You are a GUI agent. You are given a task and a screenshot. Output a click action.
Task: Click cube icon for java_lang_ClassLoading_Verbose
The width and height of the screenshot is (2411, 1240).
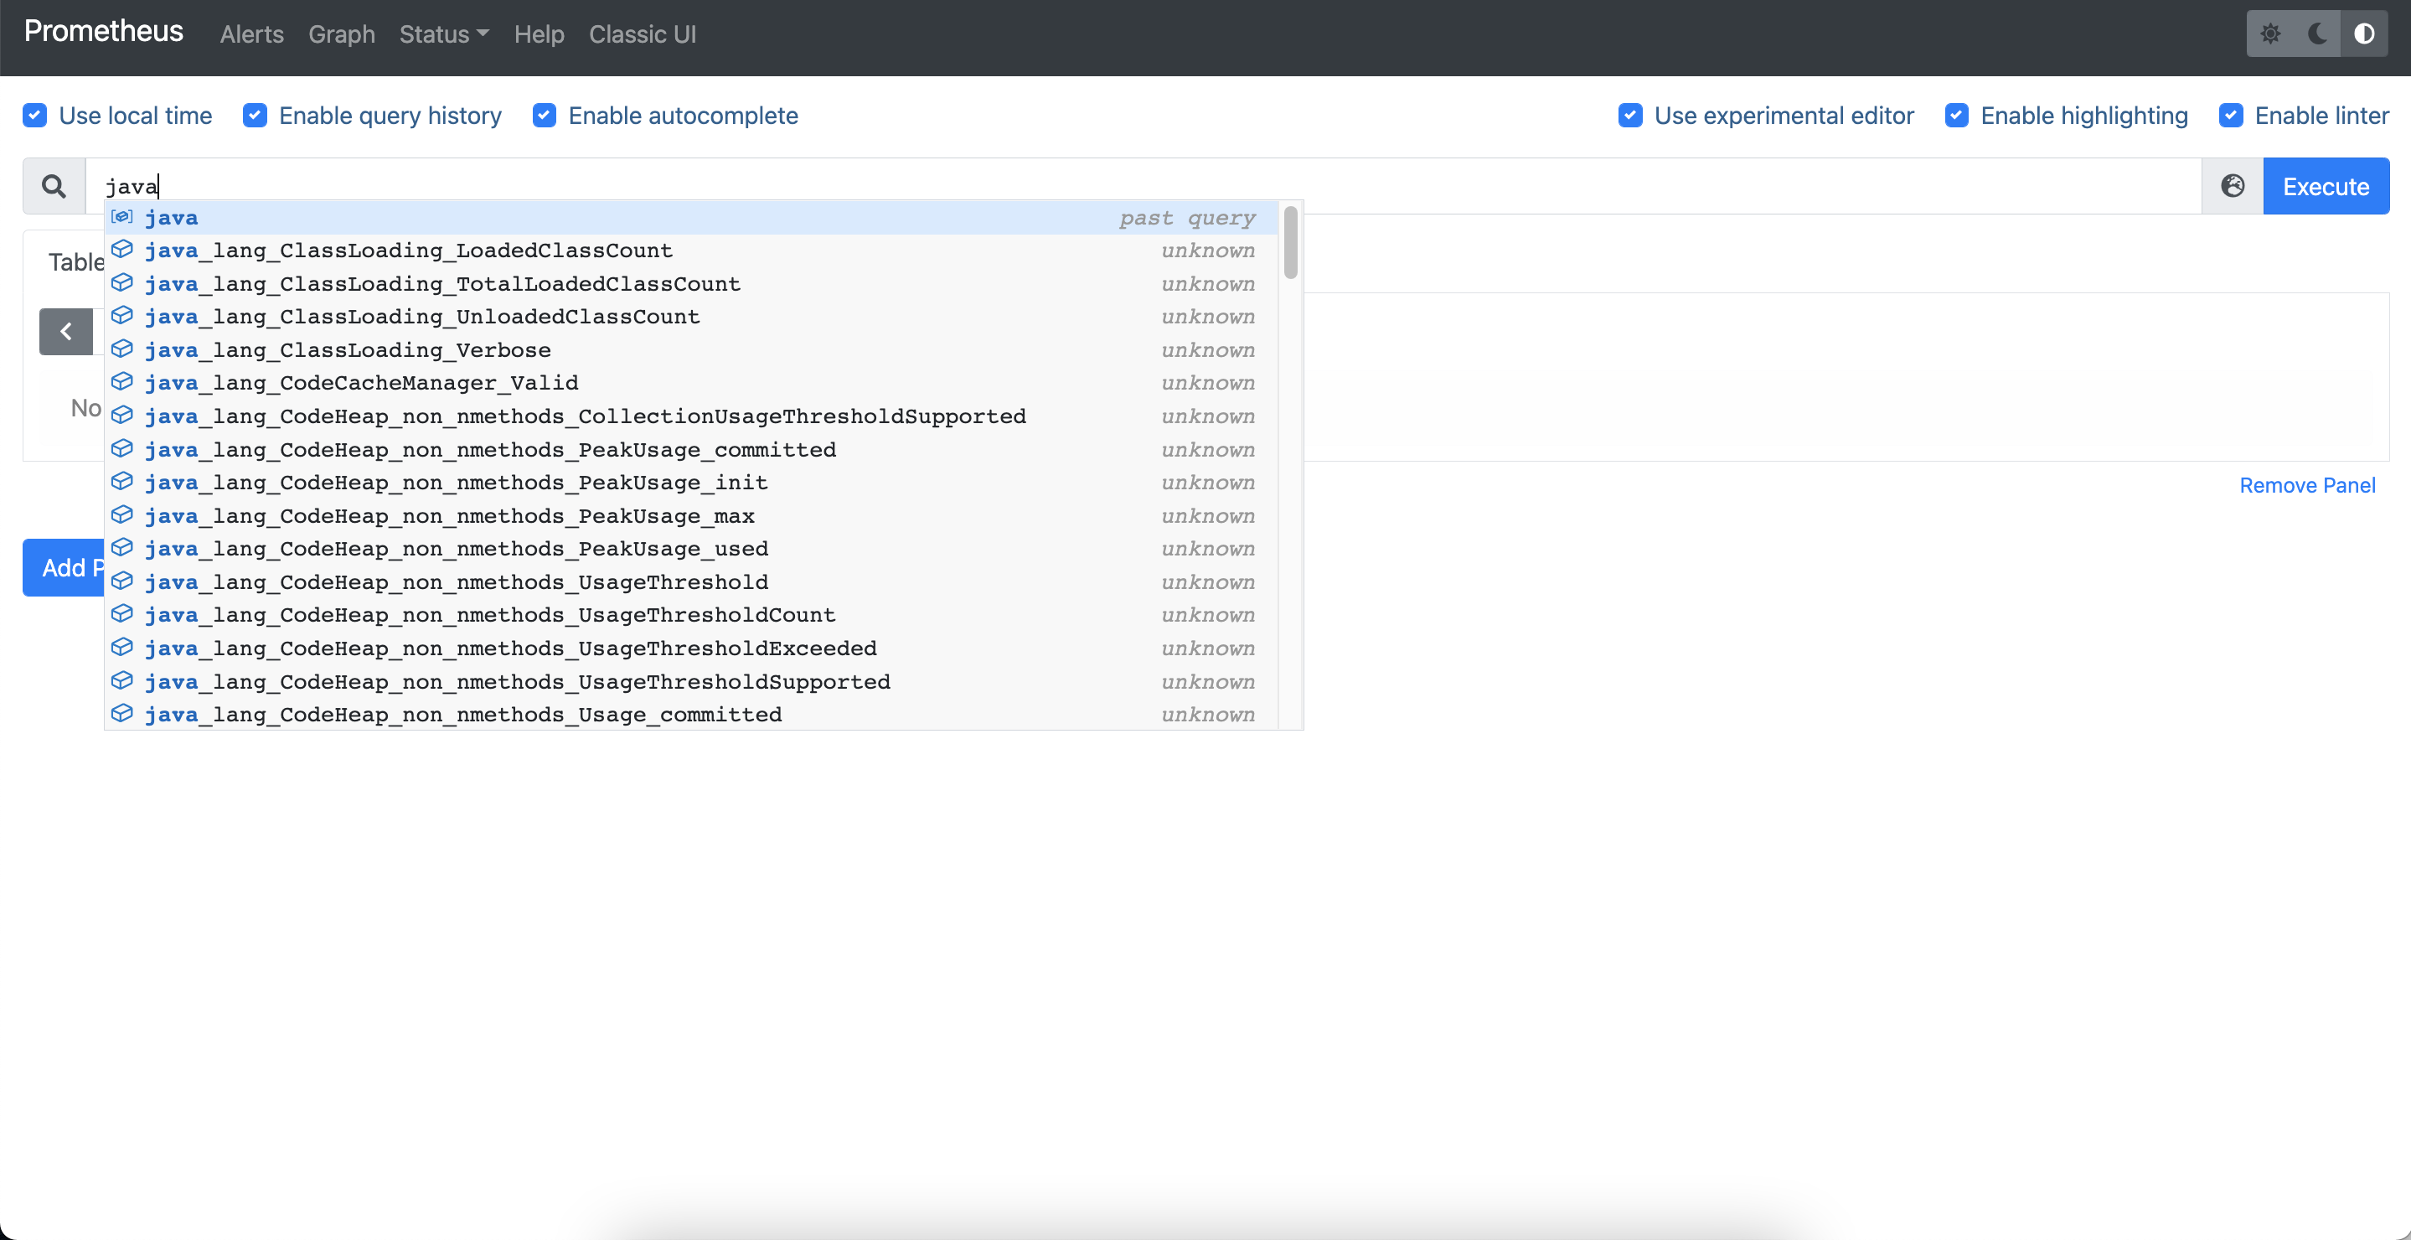click(x=121, y=349)
